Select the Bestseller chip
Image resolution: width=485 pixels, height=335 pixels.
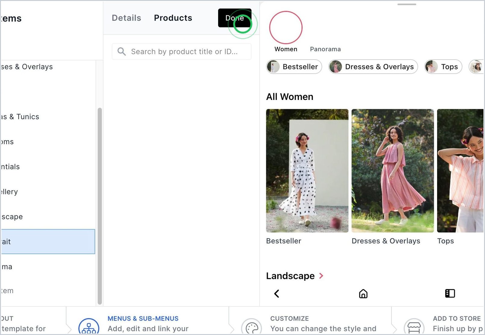click(294, 67)
